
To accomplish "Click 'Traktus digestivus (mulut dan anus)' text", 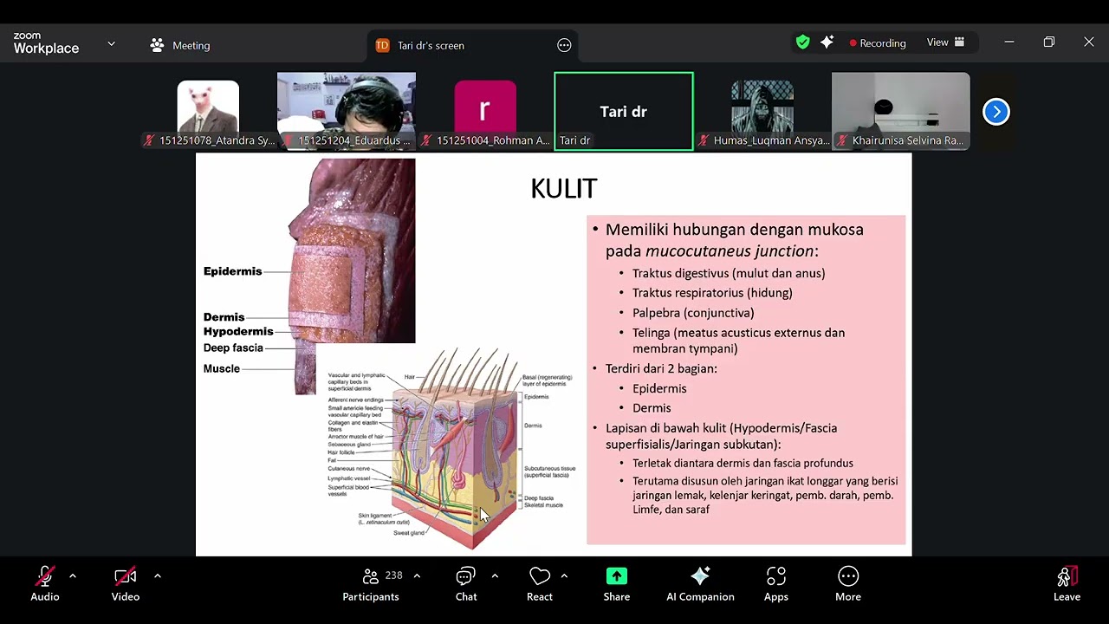I will 729,273.
